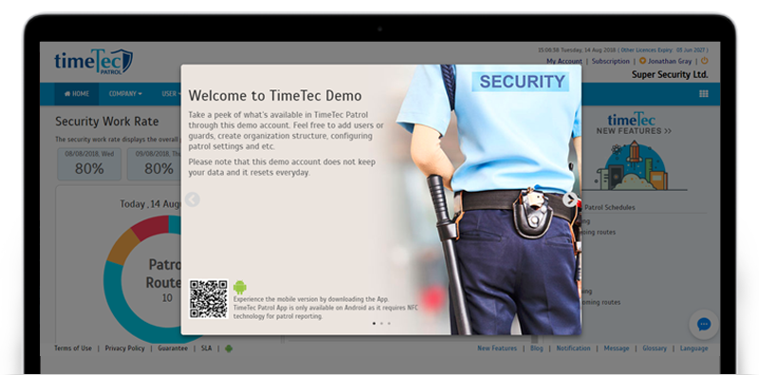759x375 pixels.
Task: Go to previous welcome slide arrow
Action: 193,199
